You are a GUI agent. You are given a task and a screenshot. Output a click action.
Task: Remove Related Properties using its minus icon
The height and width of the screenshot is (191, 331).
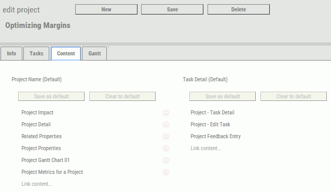(x=166, y=137)
